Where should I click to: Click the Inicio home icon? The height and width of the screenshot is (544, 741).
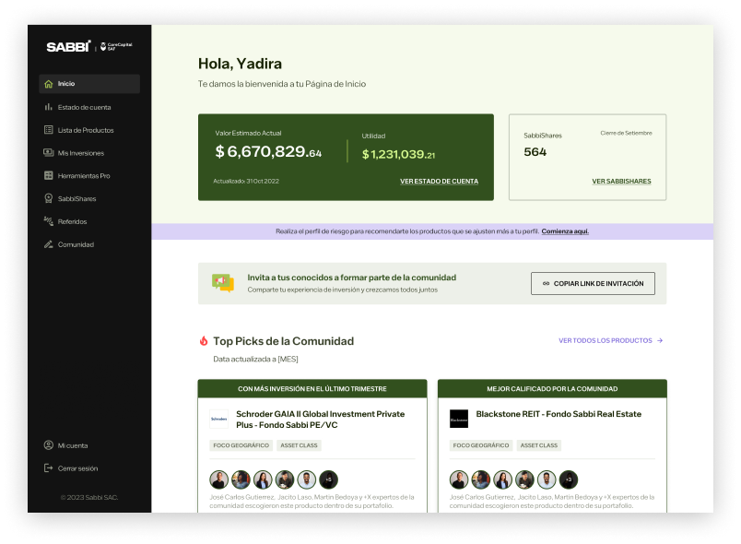tap(48, 84)
